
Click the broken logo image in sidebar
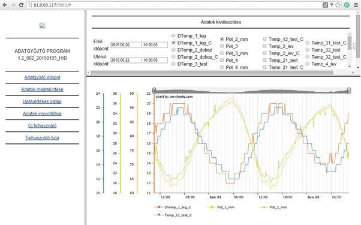(42, 26)
